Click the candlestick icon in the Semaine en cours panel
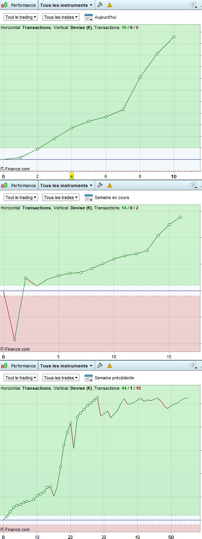The height and width of the screenshot is (539, 202). 5,186
